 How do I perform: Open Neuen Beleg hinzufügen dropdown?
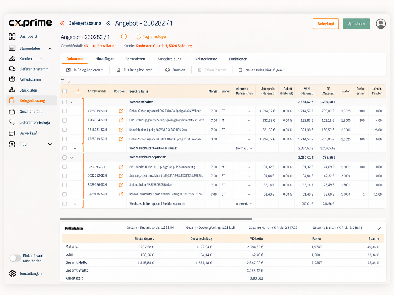(x=262, y=70)
